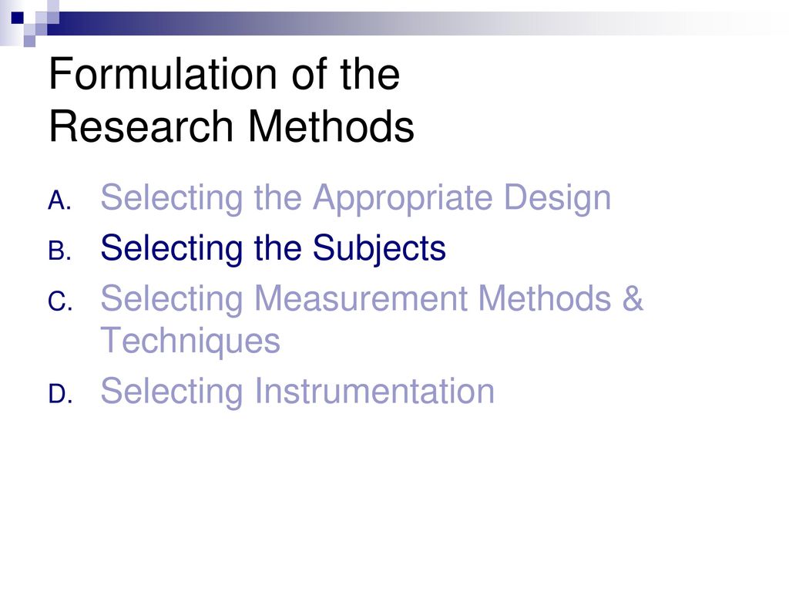This screenshot has height=592, width=789.
Task: Click the word 'Subjects' in item B
Action: pos(379,249)
